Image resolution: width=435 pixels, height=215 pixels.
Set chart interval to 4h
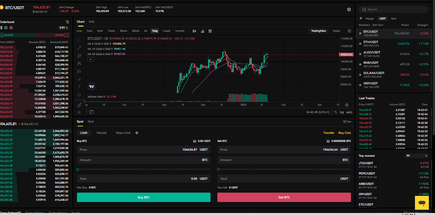(146, 31)
